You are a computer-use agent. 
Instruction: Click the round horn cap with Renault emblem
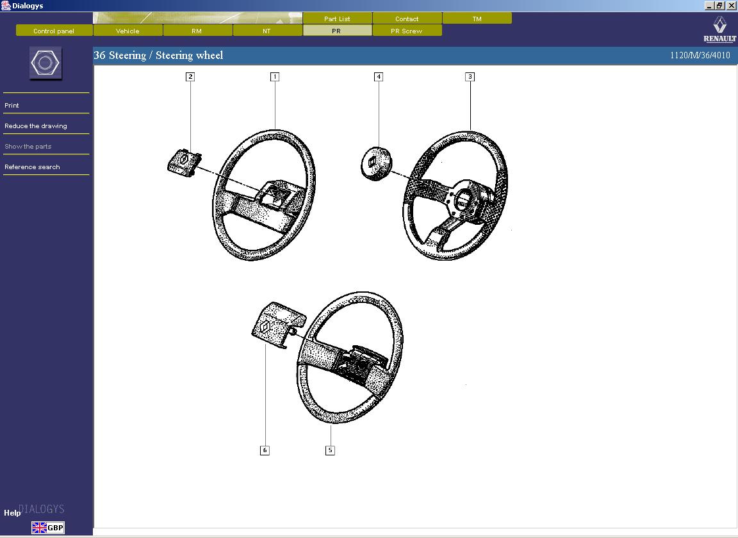tap(375, 163)
